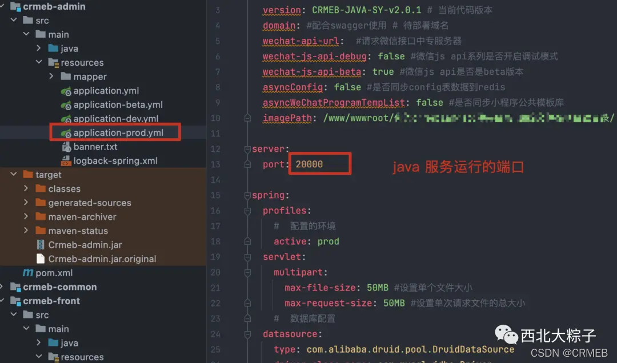The height and width of the screenshot is (363, 617).
Task: Click max-request-size value 50MB
Action: tap(394, 303)
